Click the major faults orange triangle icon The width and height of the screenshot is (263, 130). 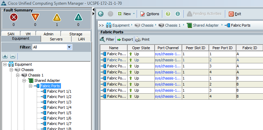tap(35, 17)
